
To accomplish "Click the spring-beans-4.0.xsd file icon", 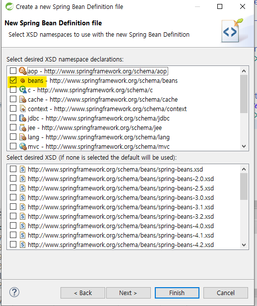I will click(23, 226).
